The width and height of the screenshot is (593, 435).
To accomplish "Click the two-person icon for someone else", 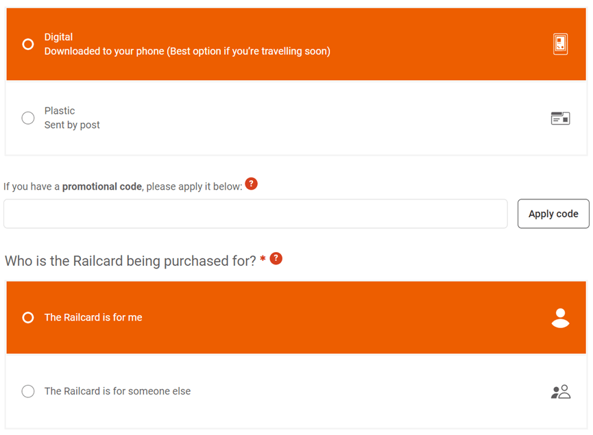I will coord(560,392).
